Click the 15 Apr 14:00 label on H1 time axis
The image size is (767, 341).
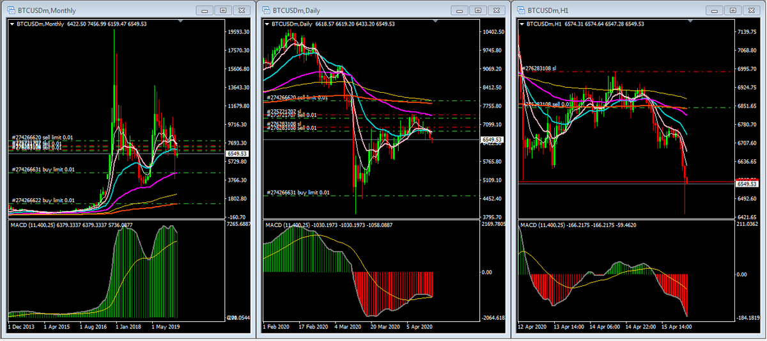(x=677, y=326)
